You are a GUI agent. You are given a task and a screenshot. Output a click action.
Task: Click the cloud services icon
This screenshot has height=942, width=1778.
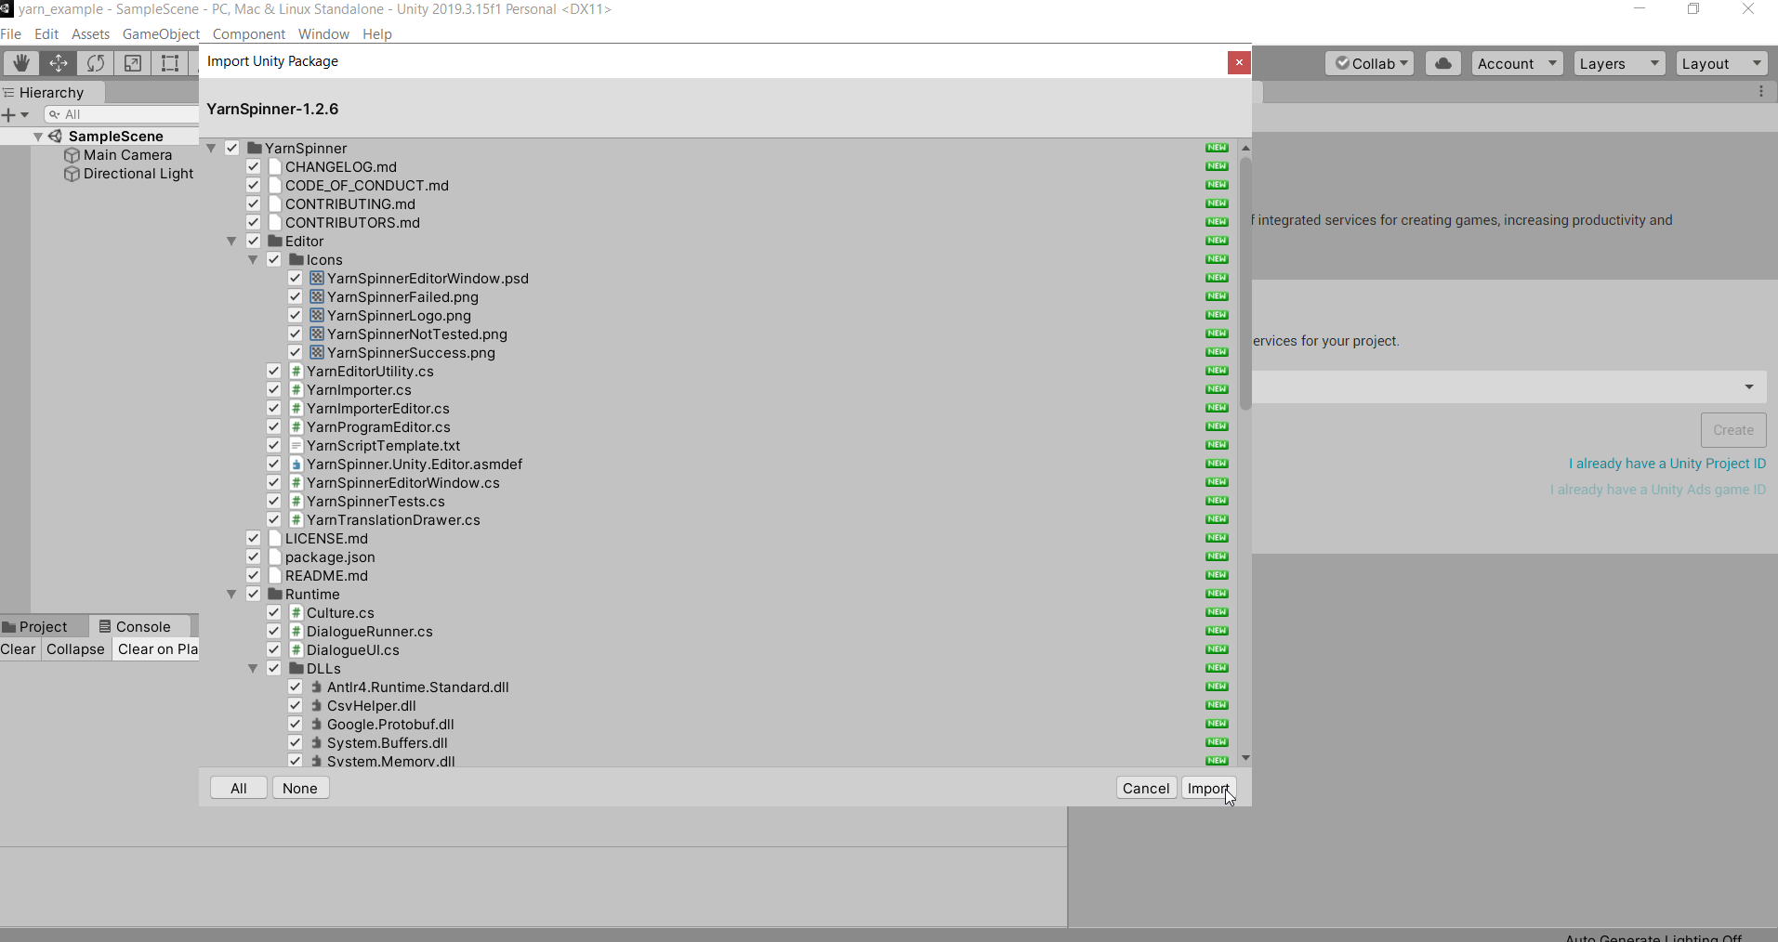point(1442,63)
